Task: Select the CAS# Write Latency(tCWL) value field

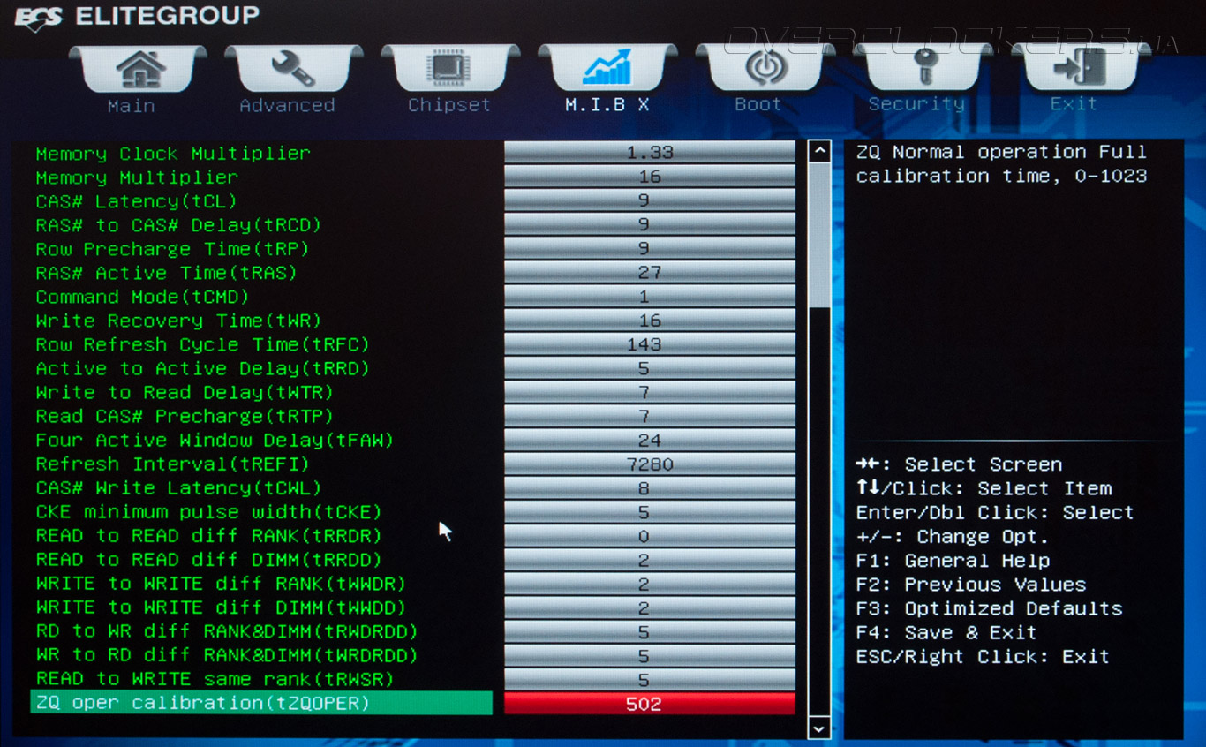Action: [x=650, y=487]
